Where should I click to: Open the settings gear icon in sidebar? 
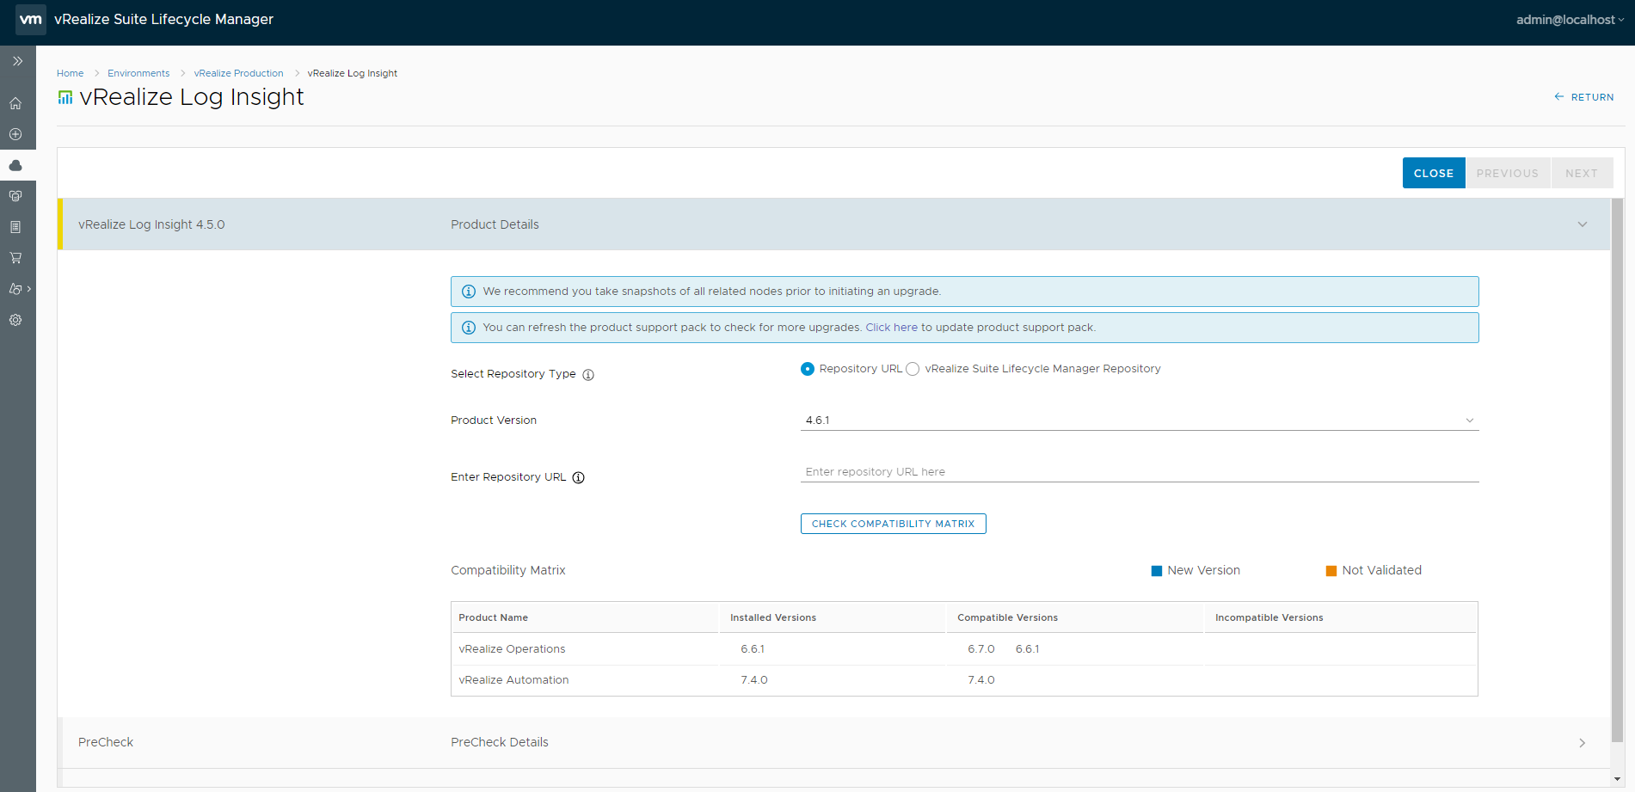coord(15,320)
